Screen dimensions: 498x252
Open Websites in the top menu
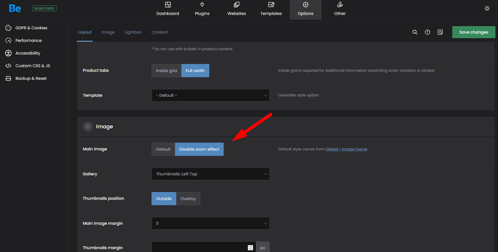(x=237, y=13)
